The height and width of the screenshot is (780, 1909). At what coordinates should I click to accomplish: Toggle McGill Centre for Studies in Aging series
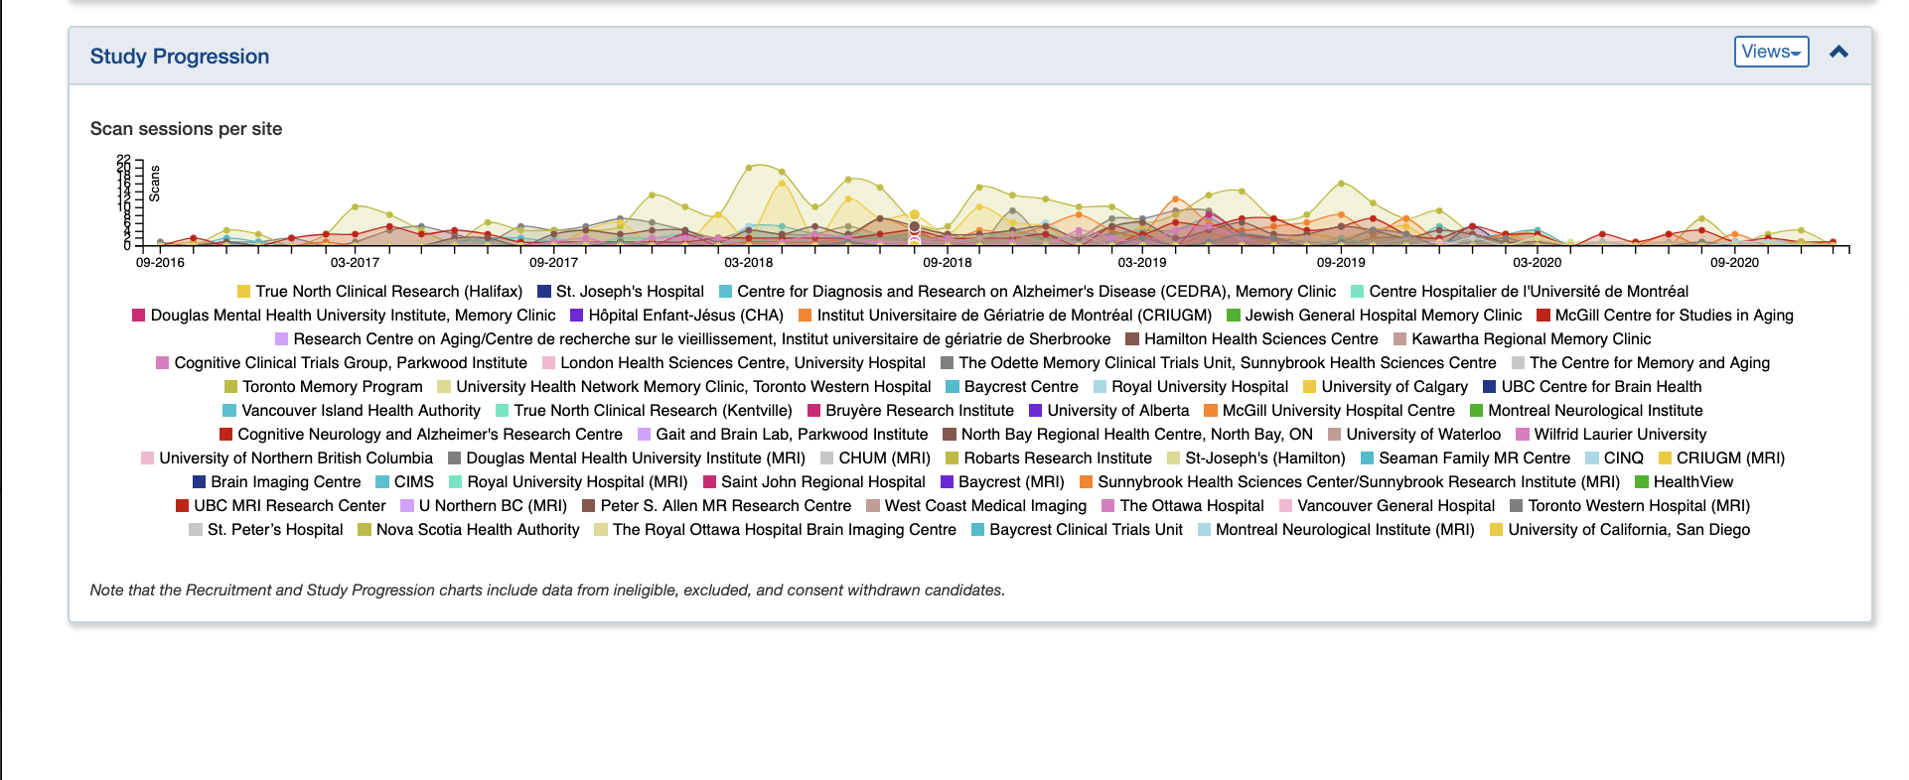[x=1665, y=316]
